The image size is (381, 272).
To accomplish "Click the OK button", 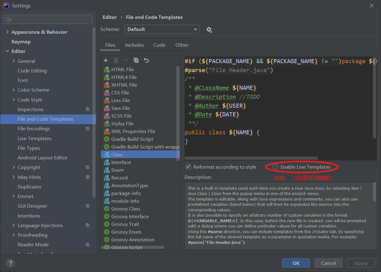I will click(296, 263).
